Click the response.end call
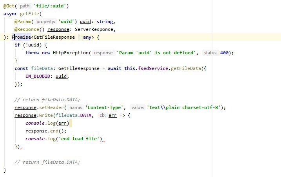 46,131
